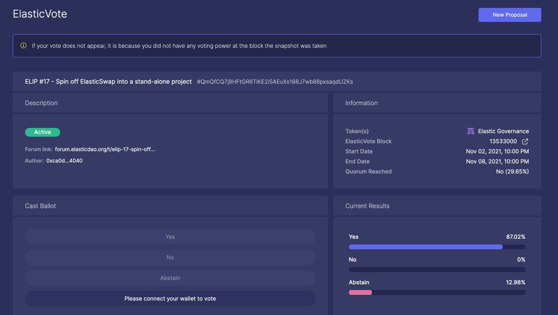Viewport: 558px width, 315px height.
Task: Vote No on the ballot
Action: tap(170, 257)
